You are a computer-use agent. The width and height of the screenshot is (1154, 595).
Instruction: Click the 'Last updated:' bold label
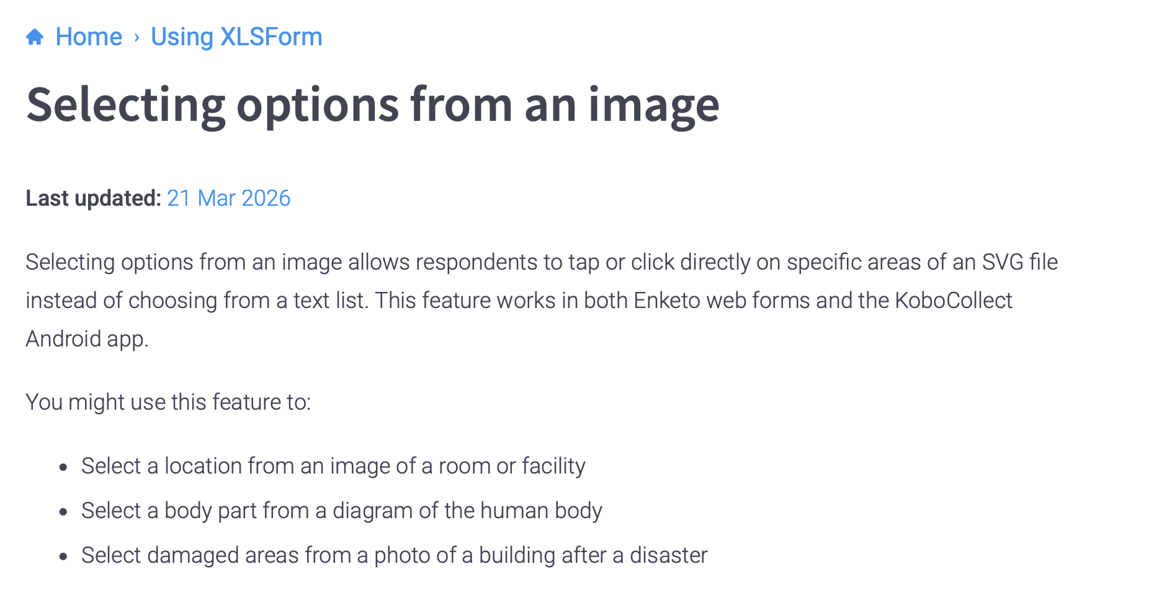pyautogui.click(x=93, y=198)
